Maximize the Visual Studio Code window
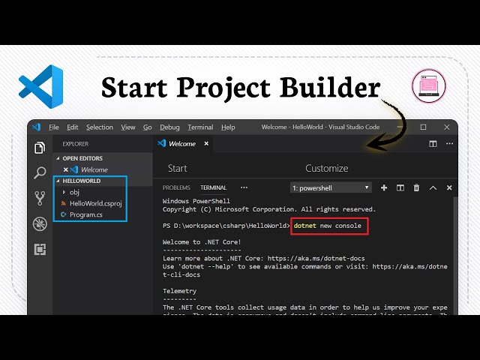Image resolution: width=480 pixels, height=360 pixels. pos(423,127)
